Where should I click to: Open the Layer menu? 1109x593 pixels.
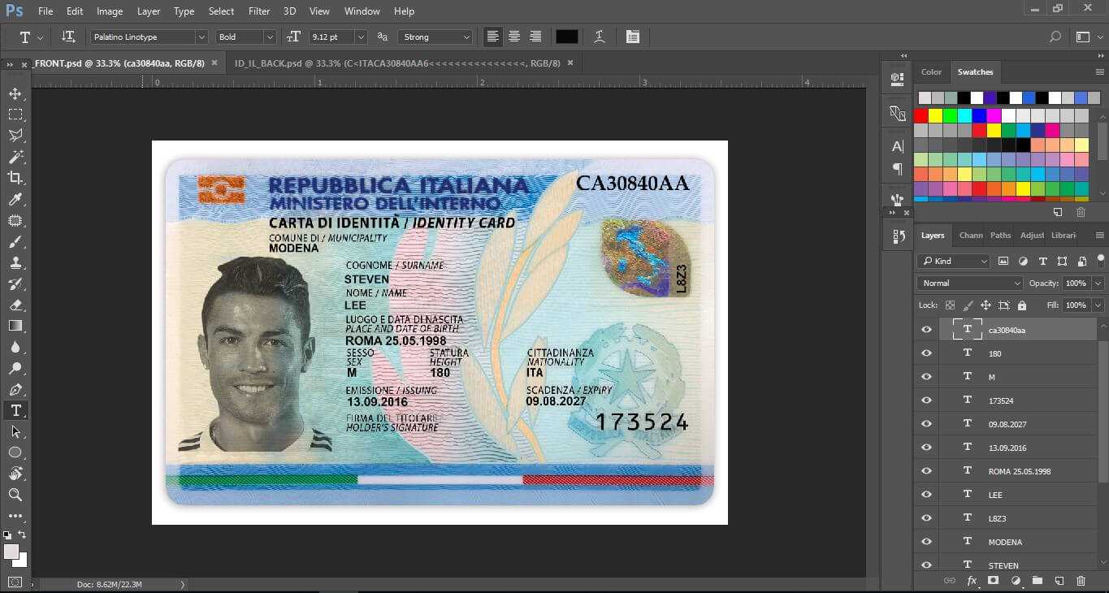tap(149, 11)
